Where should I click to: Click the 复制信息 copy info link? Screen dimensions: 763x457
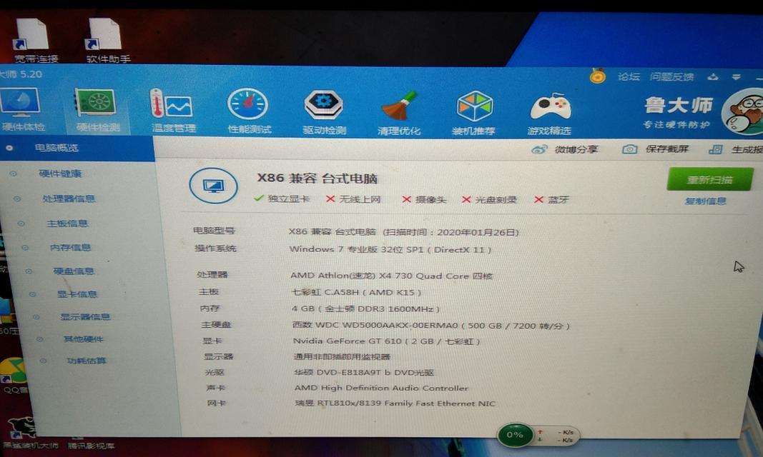[x=705, y=201]
